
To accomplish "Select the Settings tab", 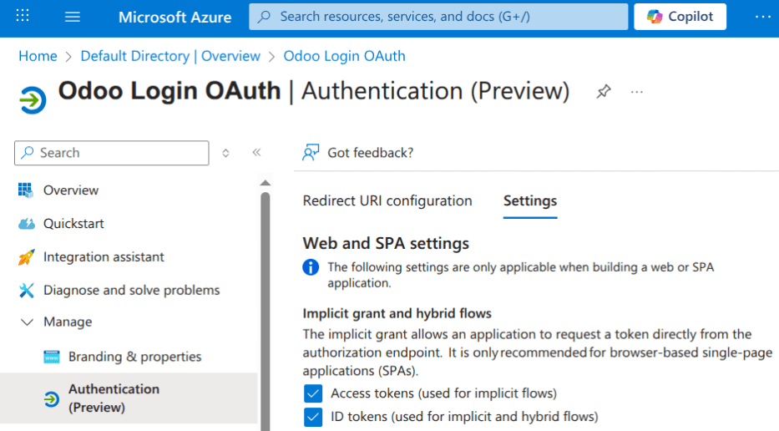I will tap(530, 201).
